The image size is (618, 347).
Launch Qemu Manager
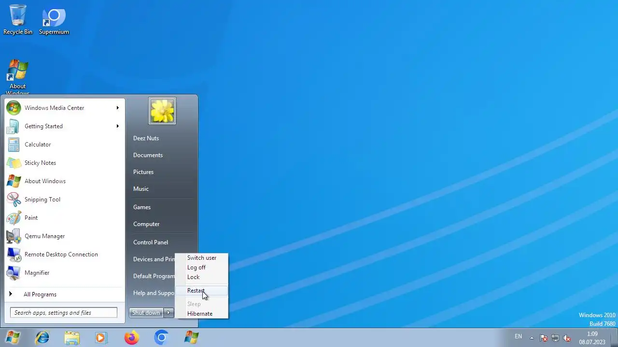(65, 236)
